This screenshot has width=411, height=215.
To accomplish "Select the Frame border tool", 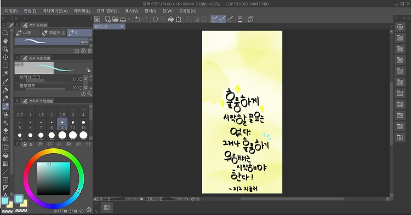I will (5, 180).
